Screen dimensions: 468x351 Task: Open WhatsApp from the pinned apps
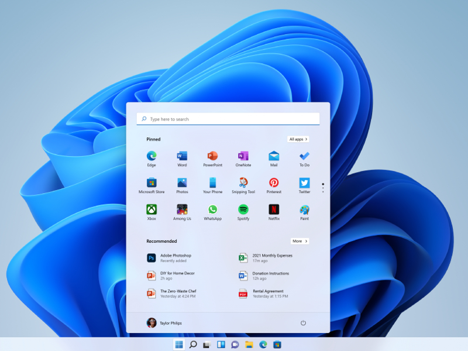[x=212, y=212]
